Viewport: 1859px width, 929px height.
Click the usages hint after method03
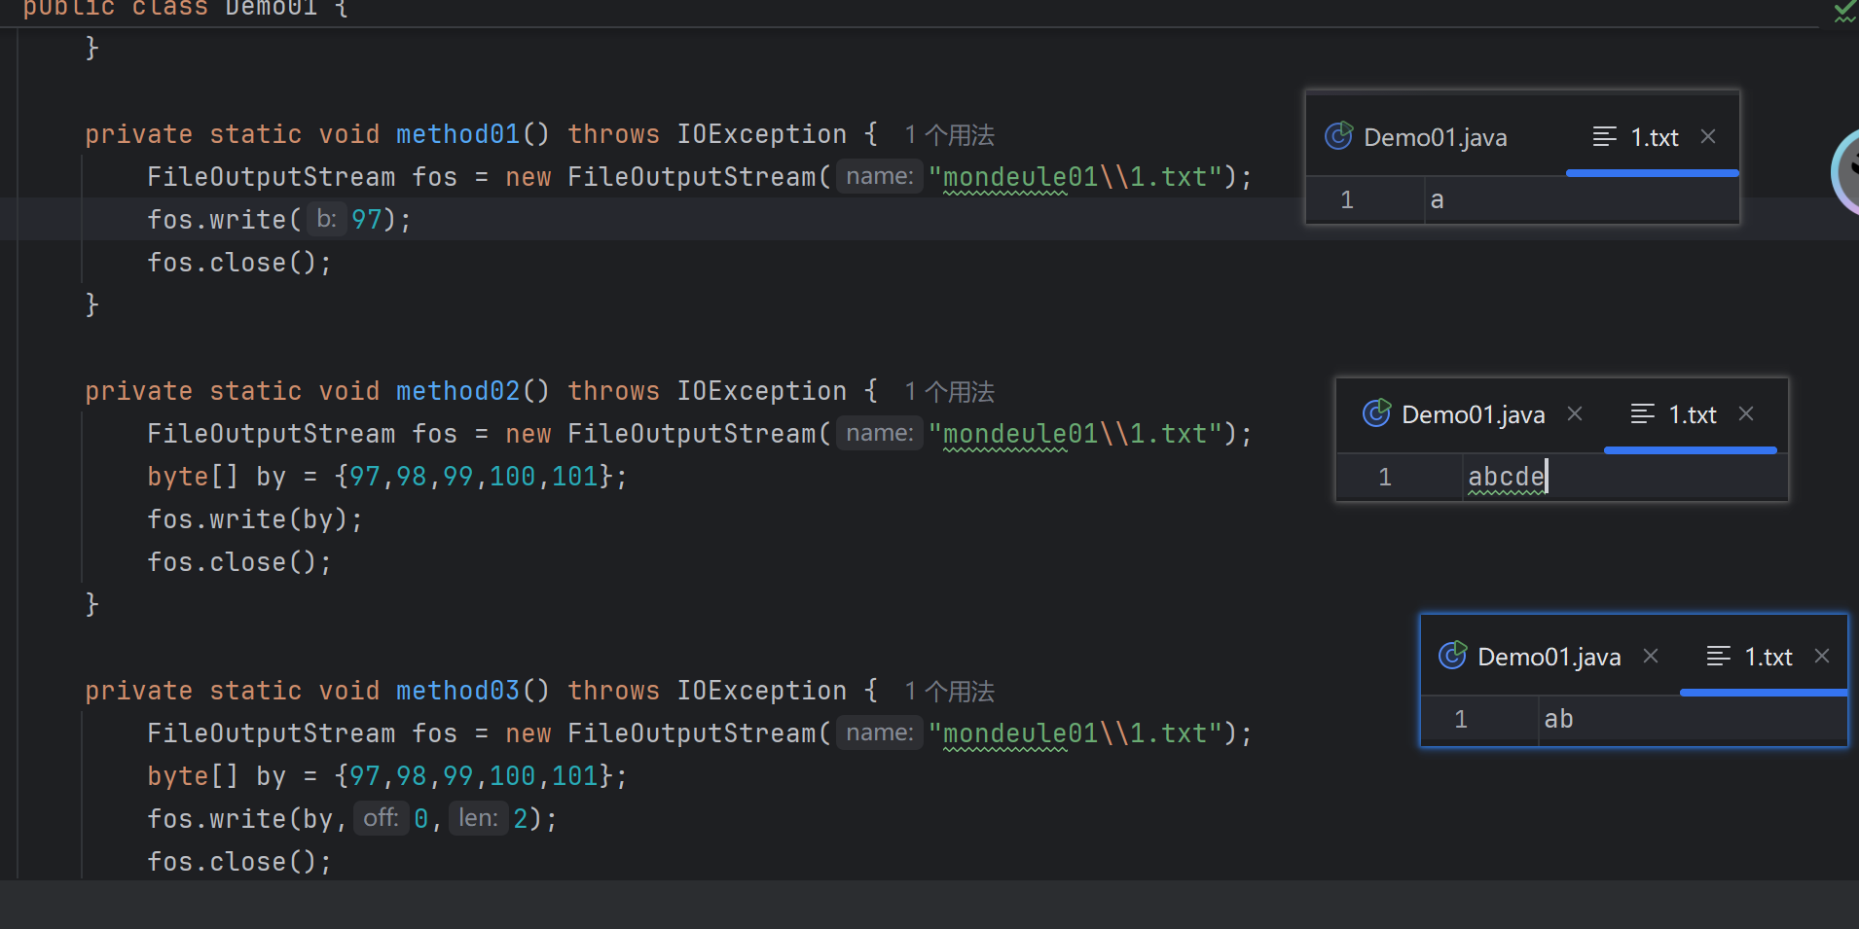tap(949, 692)
